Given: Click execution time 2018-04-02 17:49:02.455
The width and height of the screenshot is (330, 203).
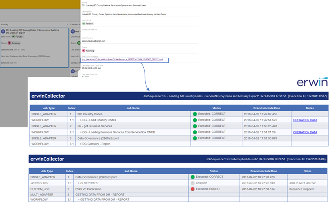Looking at the screenshot, I should 260,114.
